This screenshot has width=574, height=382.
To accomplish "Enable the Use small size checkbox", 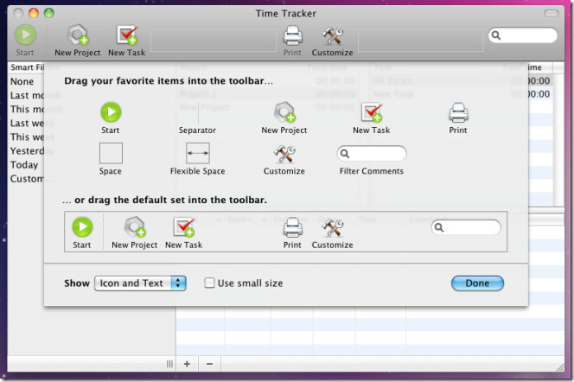I will [x=209, y=283].
